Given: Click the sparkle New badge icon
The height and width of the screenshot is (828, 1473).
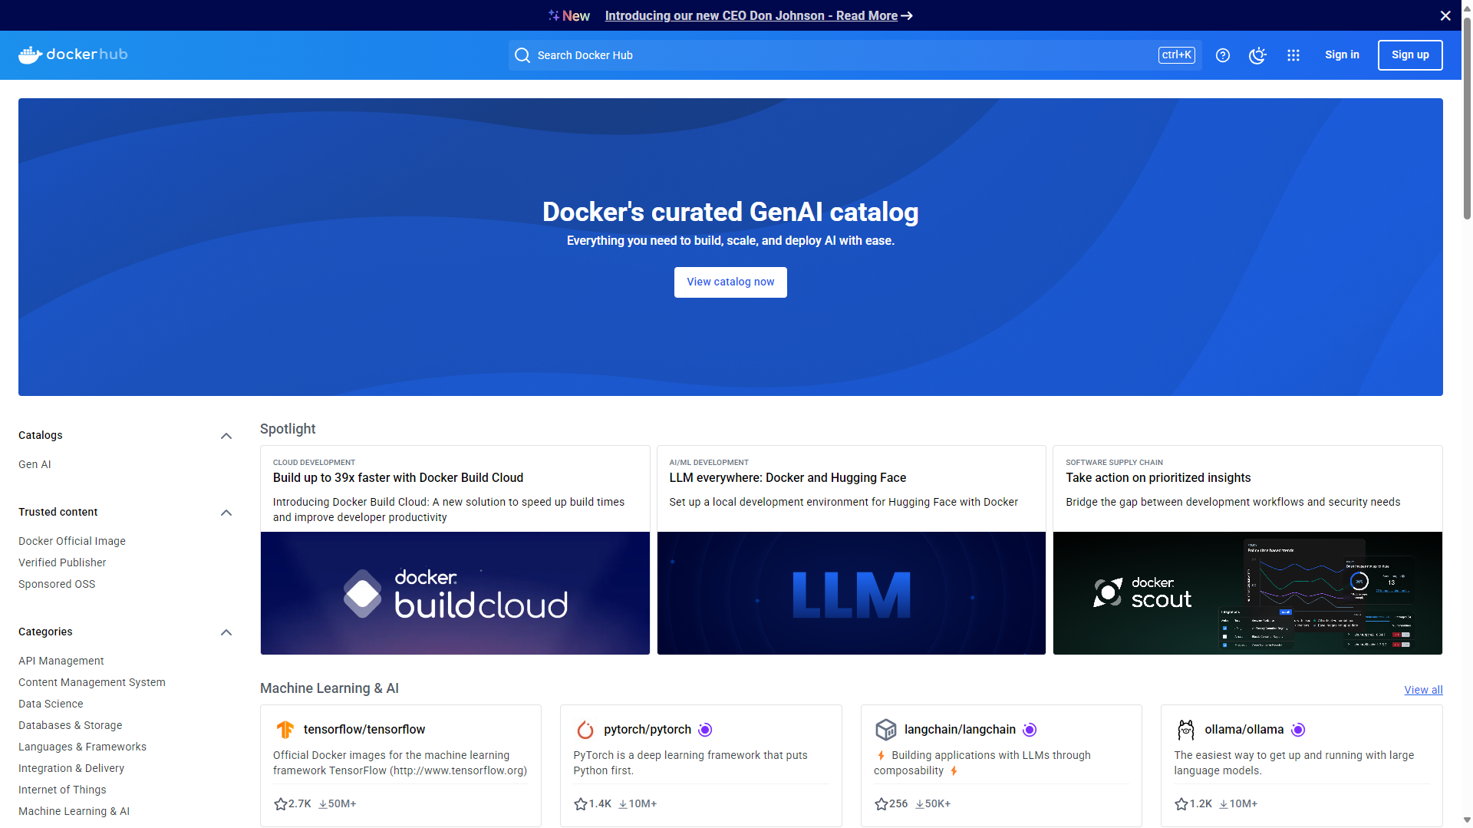Looking at the screenshot, I should click(553, 15).
